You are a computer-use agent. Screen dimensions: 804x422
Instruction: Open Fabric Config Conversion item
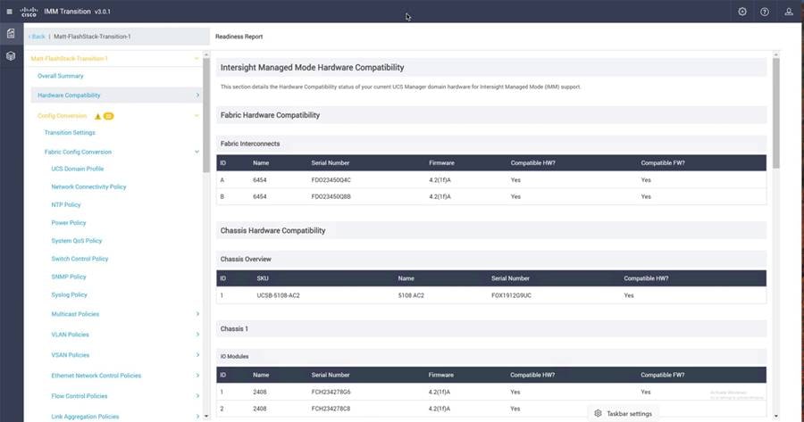pos(78,152)
